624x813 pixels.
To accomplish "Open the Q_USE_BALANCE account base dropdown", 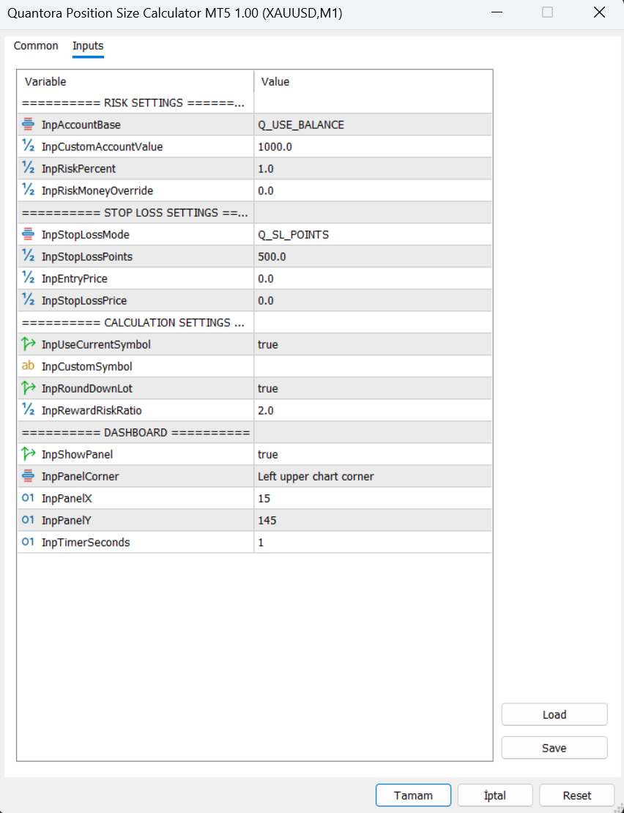I will pyautogui.click(x=373, y=125).
